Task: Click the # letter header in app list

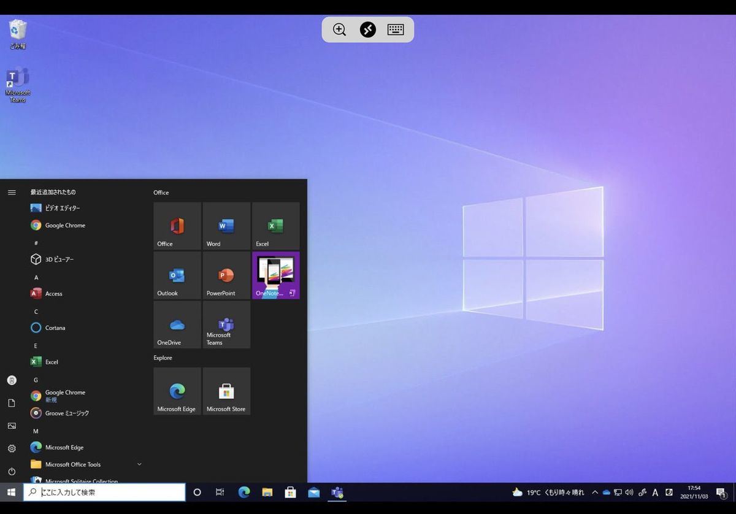Action: click(x=36, y=243)
